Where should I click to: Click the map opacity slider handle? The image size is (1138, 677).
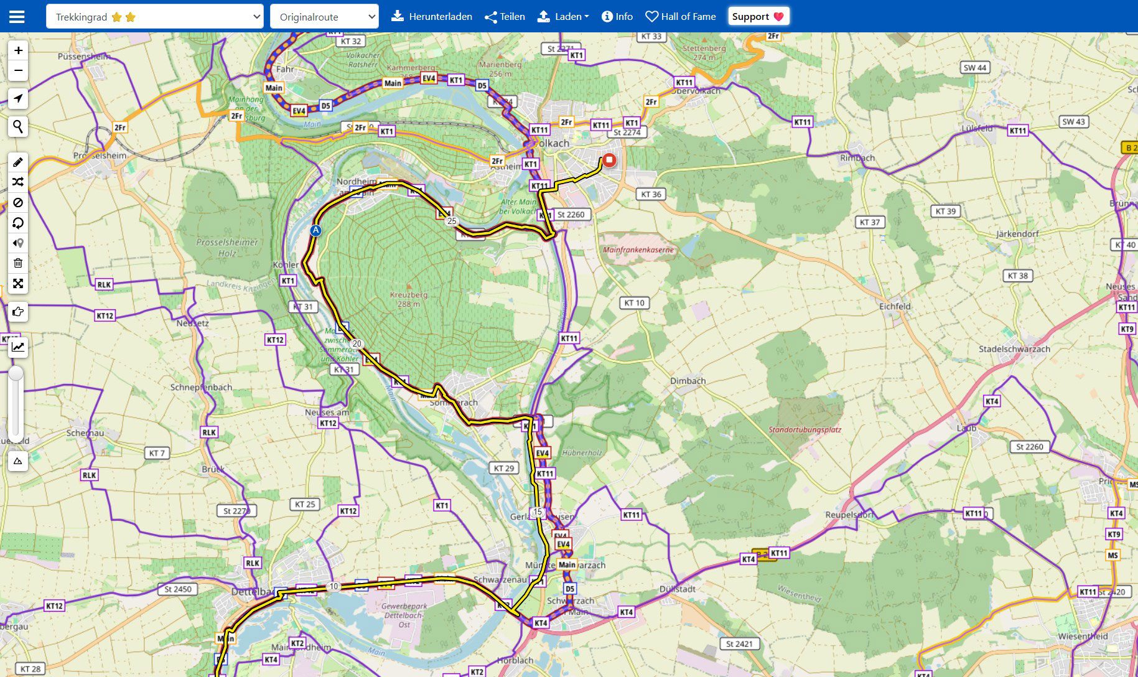(16, 373)
